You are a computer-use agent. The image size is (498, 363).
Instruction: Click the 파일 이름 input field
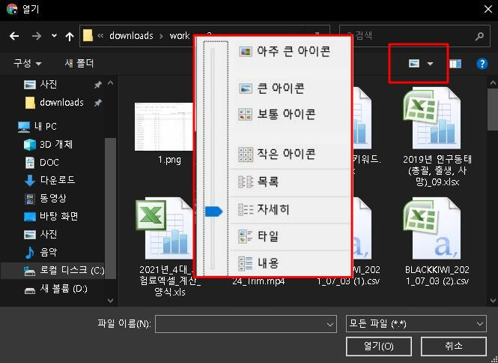(246, 324)
